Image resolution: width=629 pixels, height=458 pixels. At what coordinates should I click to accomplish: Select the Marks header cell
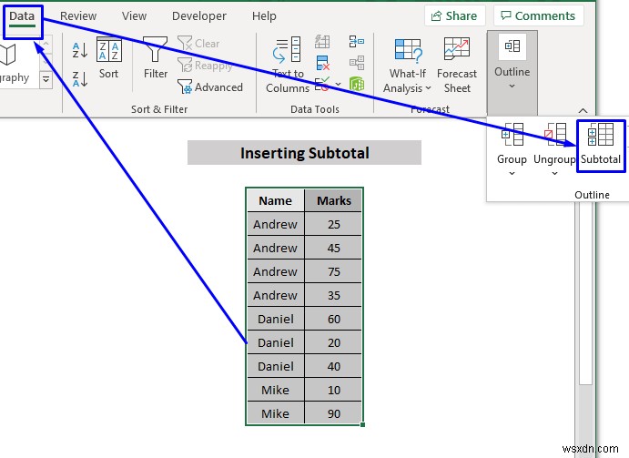click(x=333, y=200)
